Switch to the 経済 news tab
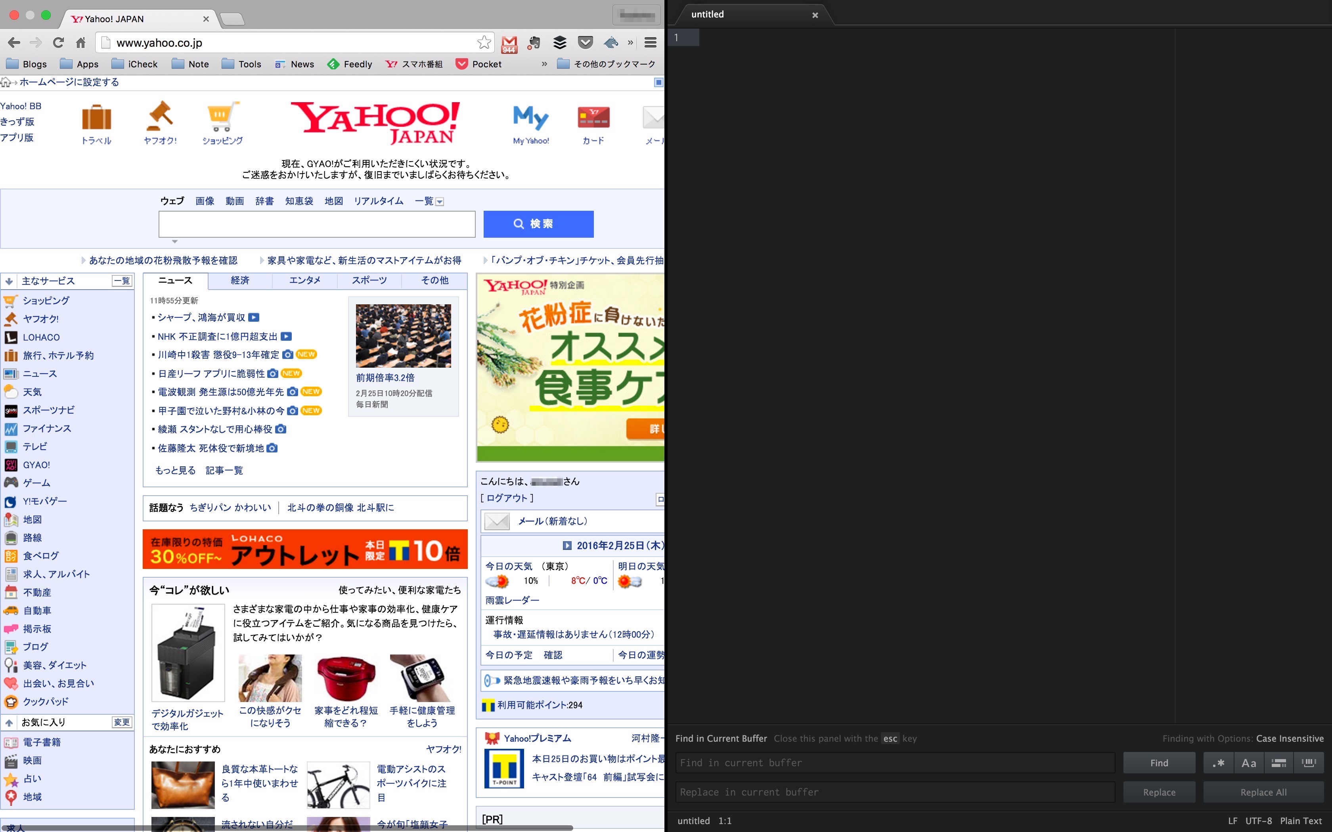The width and height of the screenshot is (1332, 832). 240,281
